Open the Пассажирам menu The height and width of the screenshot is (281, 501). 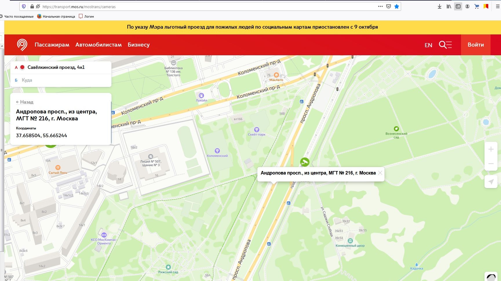52,45
